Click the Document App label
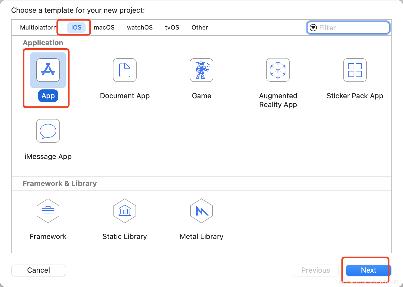The image size is (403, 287). (125, 96)
